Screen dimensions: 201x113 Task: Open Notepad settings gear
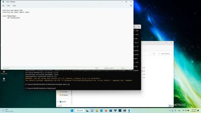tap(131, 6)
